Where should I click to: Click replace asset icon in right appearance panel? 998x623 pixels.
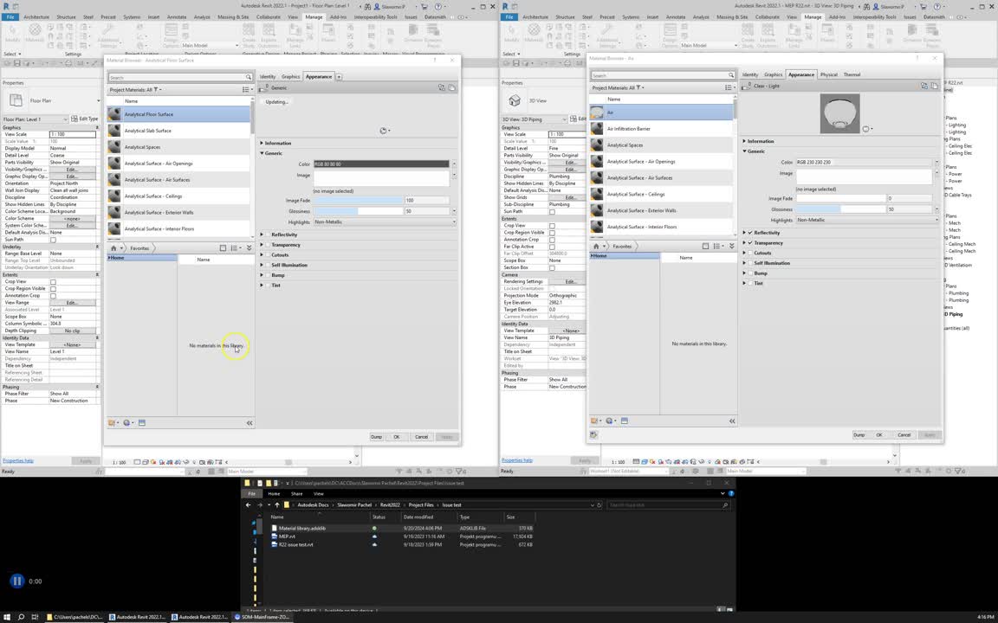pos(924,86)
